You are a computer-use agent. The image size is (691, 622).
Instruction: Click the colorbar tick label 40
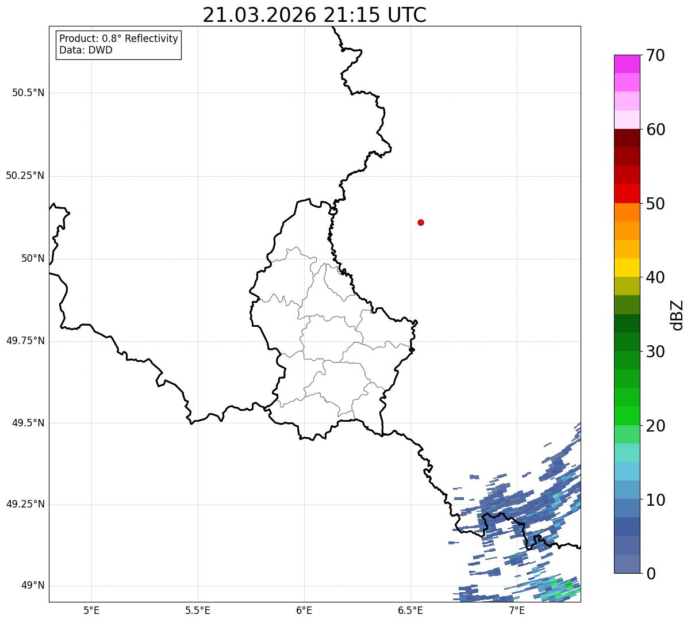(x=655, y=277)
